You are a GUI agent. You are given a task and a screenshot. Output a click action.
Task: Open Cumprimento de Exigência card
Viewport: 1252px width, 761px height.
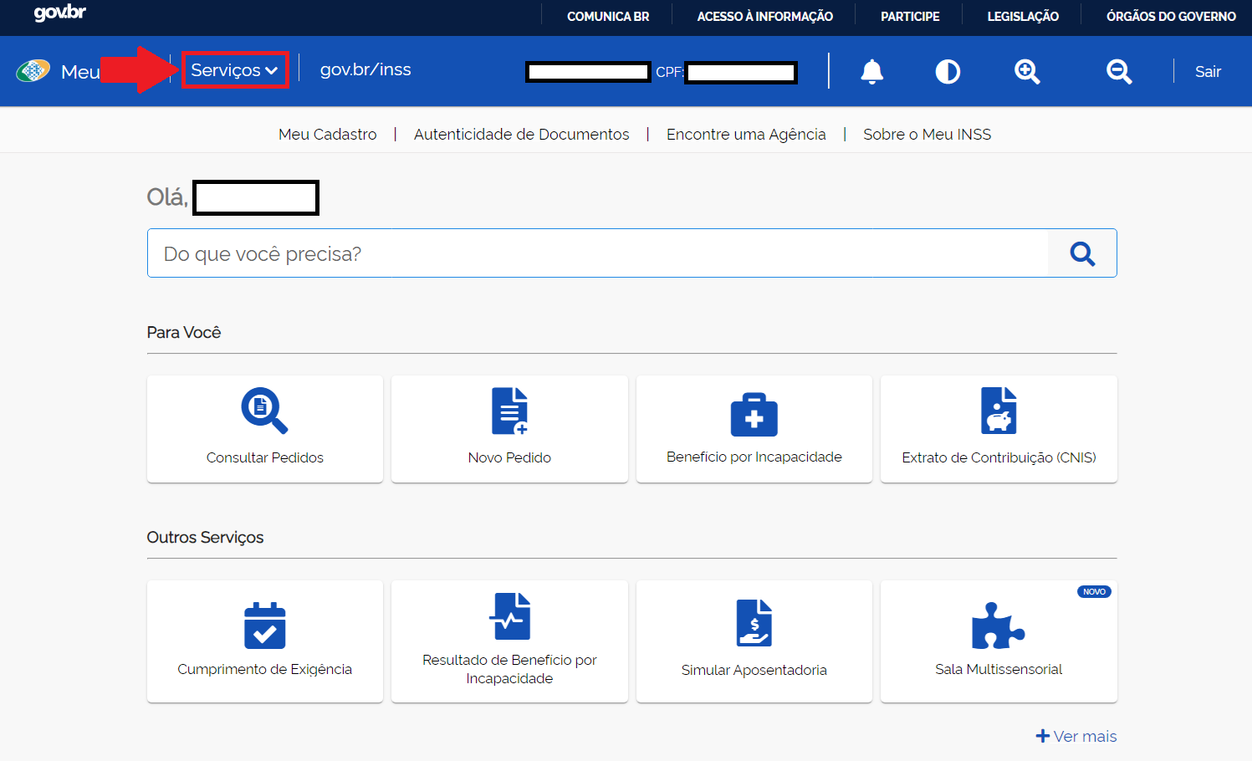(264, 641)
